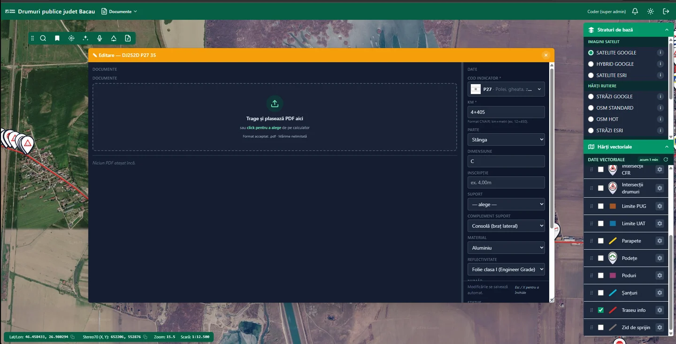
Task: Toggle light theme with the sun icon
Action: pyautogui.click(x=650, y=11)
